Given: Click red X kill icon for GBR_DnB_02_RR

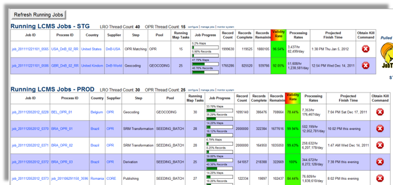Looking at the screenshot, I should click(x=366, y=65).
